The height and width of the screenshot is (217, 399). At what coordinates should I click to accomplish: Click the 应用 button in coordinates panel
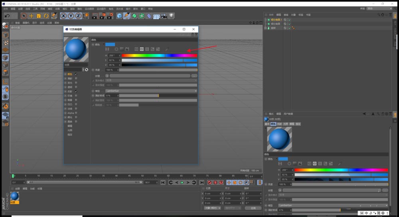[253, 208]
